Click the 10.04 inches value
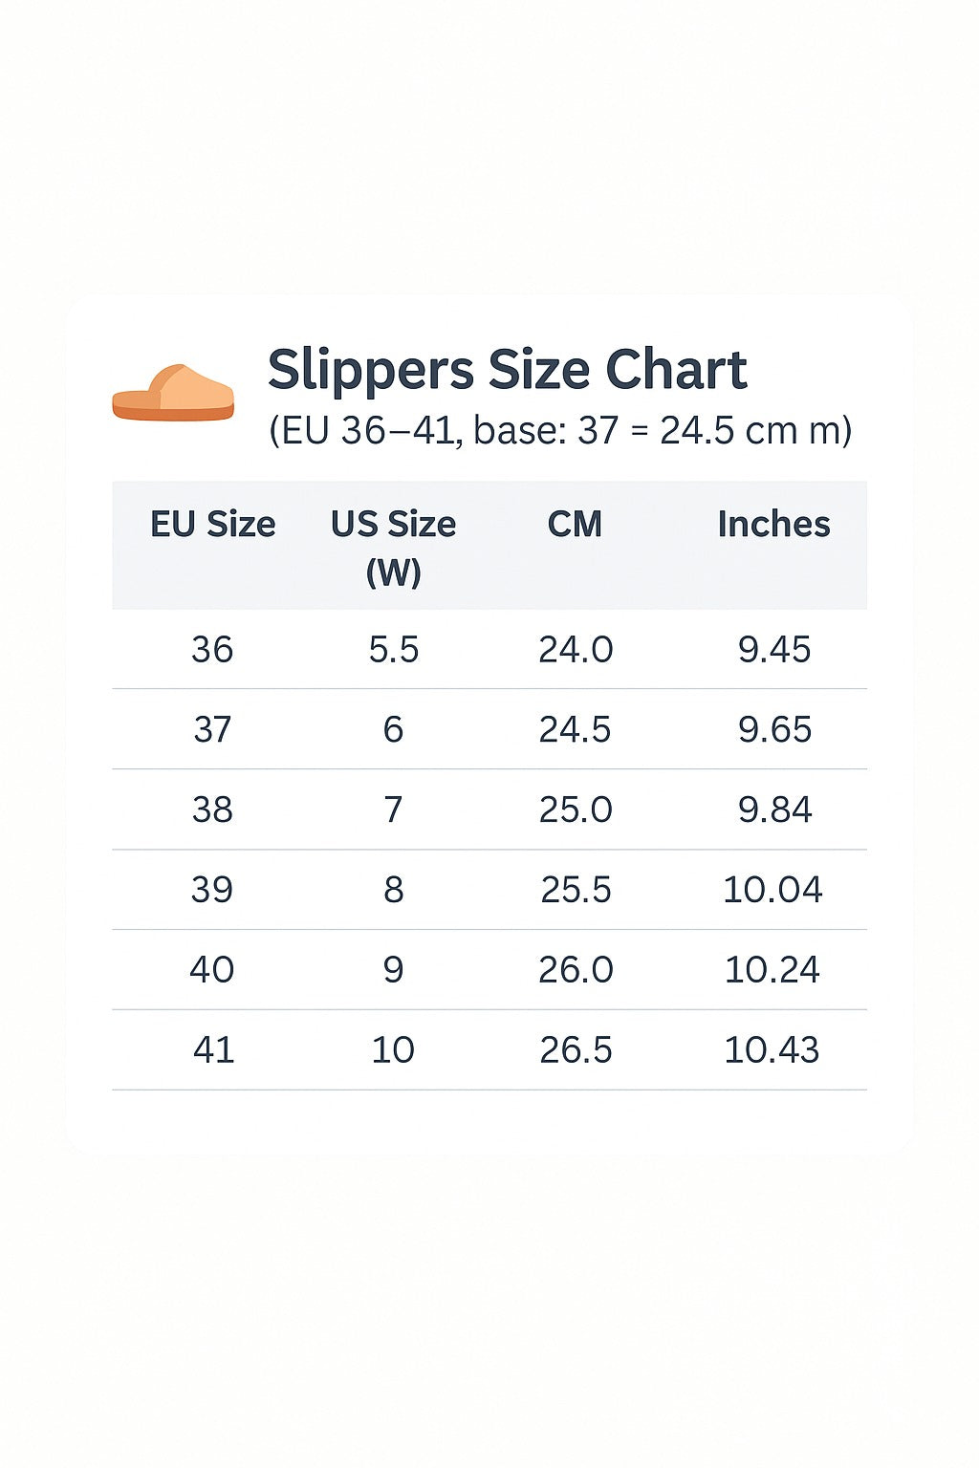This screenshot has width=979, height=1468. point(772,890)
